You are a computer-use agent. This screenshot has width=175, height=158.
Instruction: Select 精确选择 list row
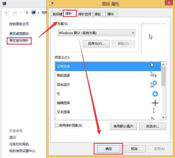pyautogui.click(x=108, y=103)
